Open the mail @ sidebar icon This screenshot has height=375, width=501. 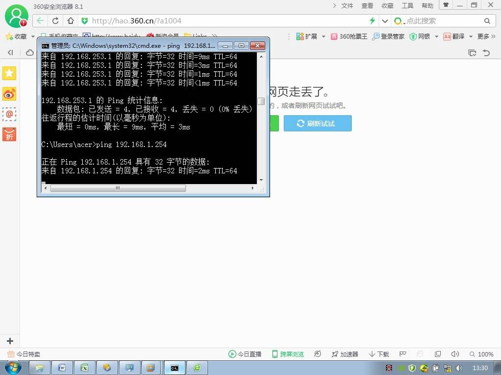pos(9,114)
